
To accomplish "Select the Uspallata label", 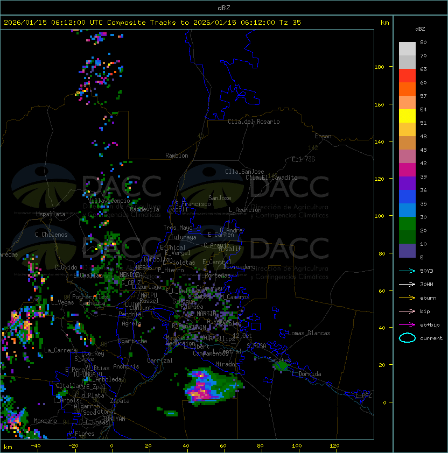I will click(51, 214).
